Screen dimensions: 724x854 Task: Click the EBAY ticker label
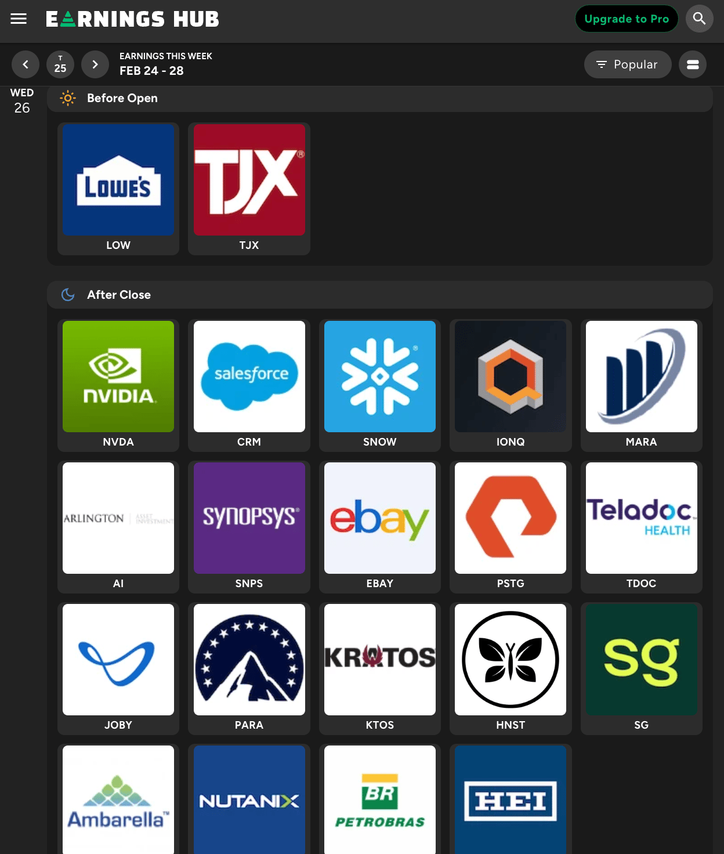click(x=380, y=584)
